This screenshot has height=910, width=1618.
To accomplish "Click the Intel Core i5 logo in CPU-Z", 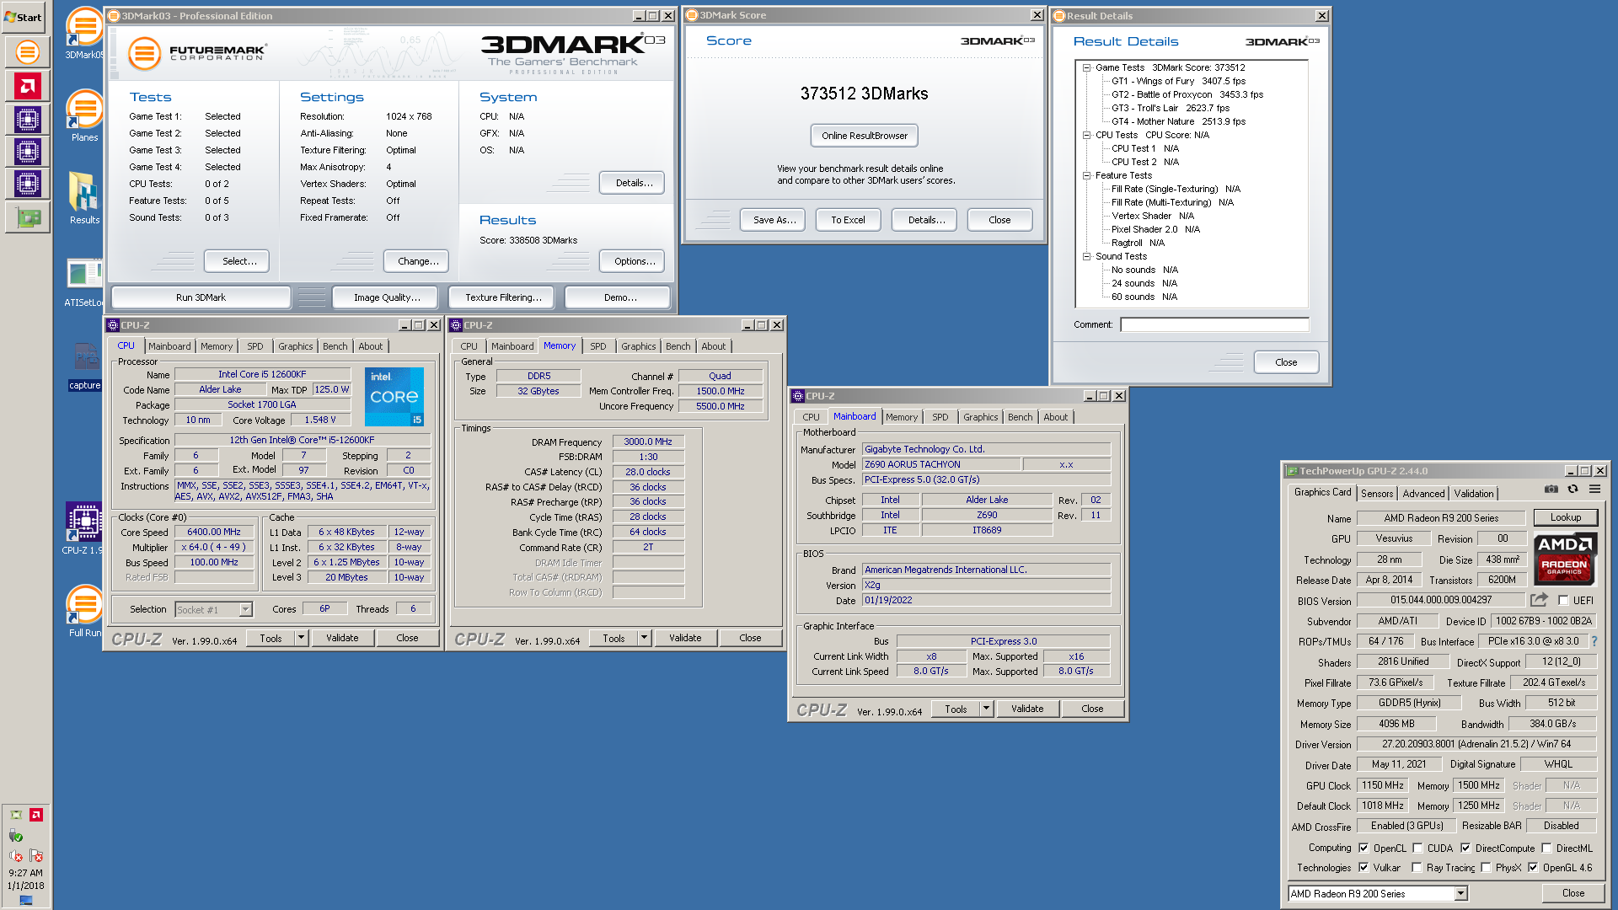I will pyautogui.click(x=394, y=397).
